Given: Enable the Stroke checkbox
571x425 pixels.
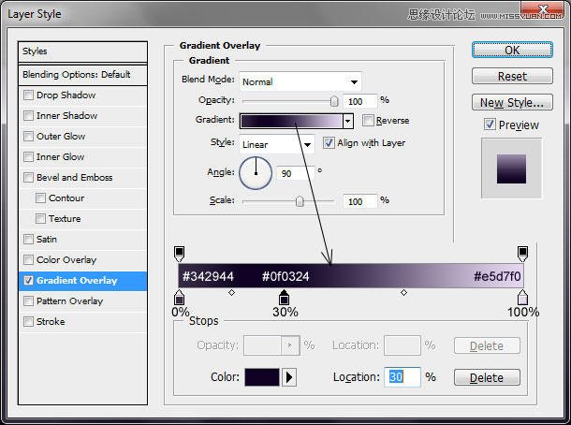Looking at the screenshot, I should 28,322.
